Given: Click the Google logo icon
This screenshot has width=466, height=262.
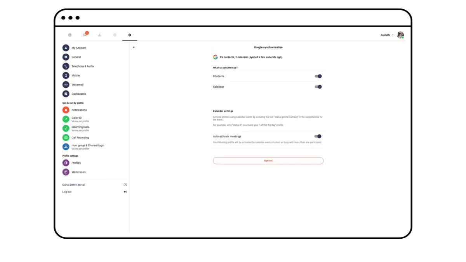Looking at the screenshot, I should pyautogui.click(x=216, y=57).
